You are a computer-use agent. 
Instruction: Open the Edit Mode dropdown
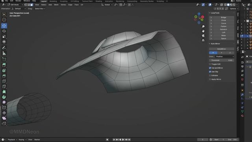[15, 5]
